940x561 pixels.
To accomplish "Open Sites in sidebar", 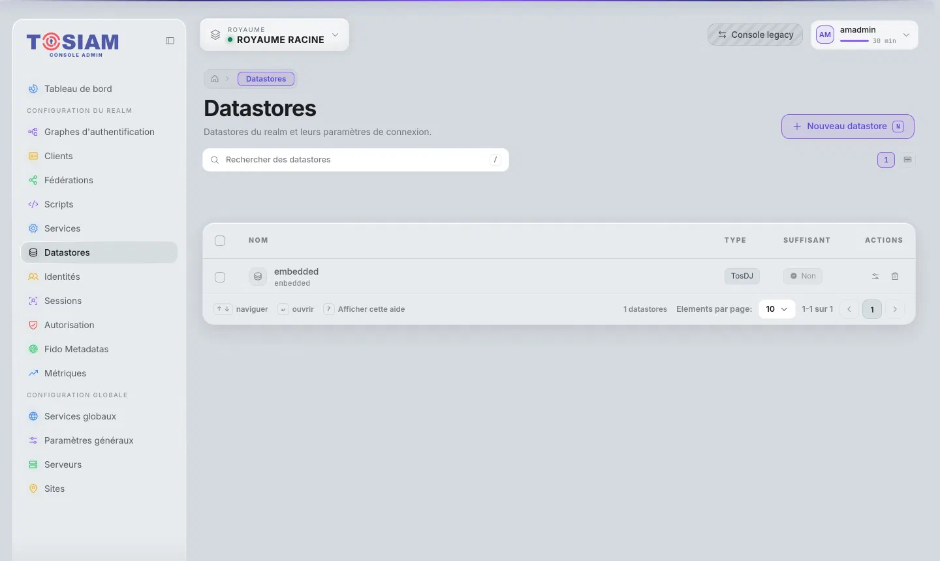I will [x=99, y=489].
